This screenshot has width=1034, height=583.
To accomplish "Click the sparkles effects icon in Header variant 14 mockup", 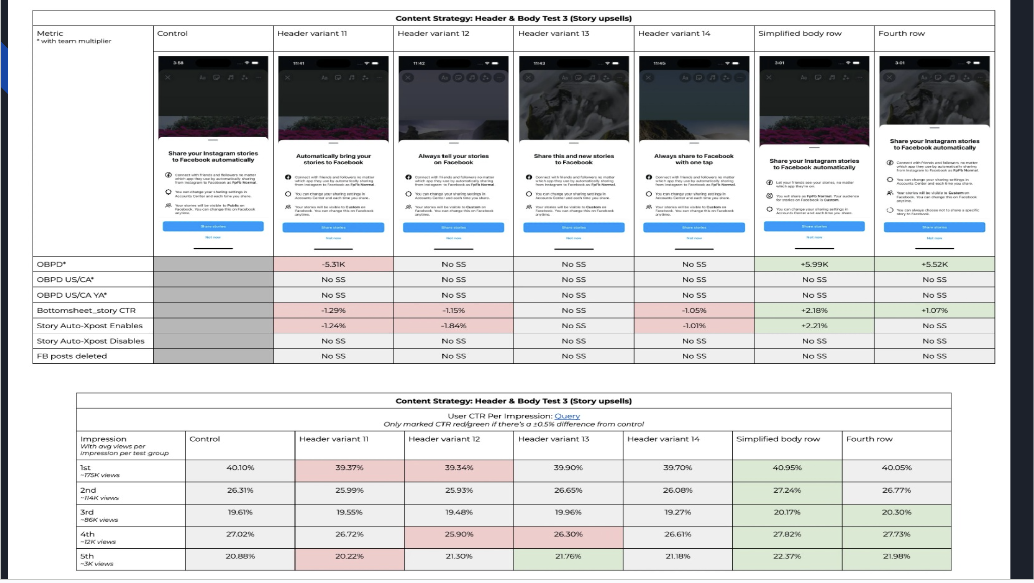I will click(726, 78).
